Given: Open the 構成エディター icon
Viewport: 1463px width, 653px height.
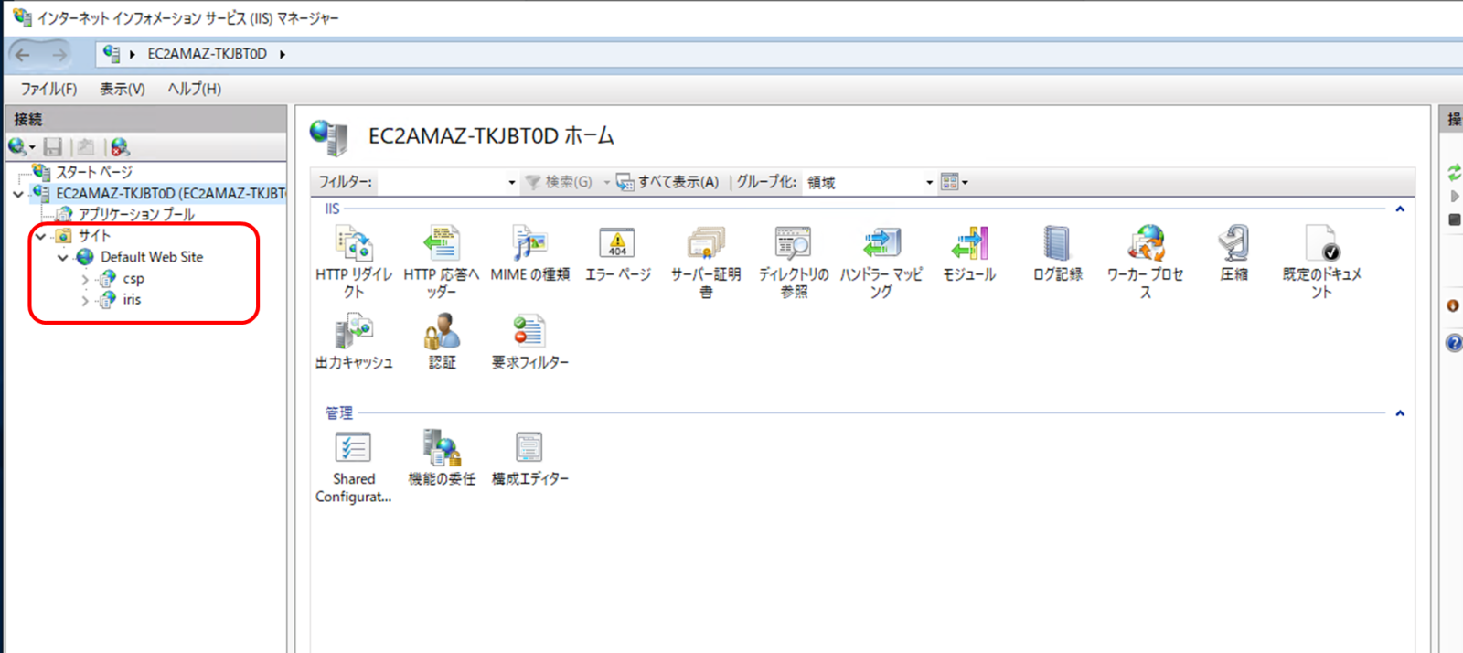Looking at the screenshot, I should click(529, 449).
